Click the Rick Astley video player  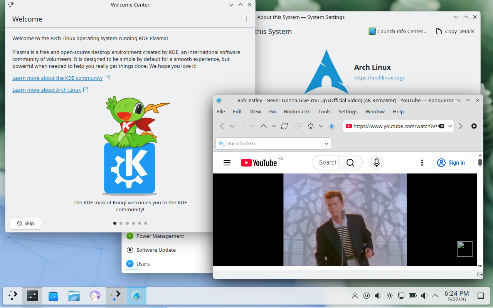coord(345,220)
